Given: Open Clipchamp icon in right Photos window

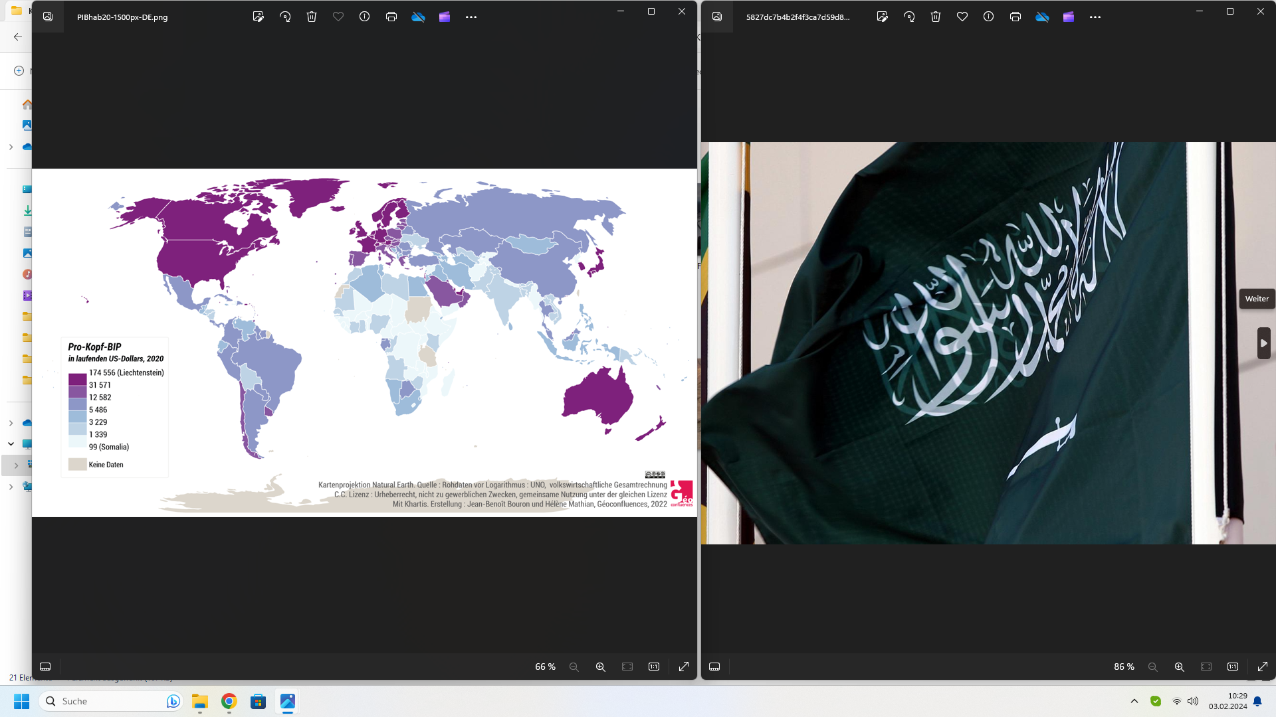Looking at the screenshot, I should click(x=1069, y=17).
